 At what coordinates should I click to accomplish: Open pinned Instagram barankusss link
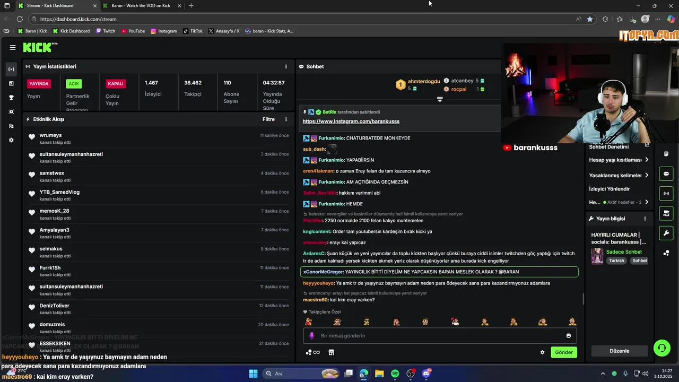[351, 121]
